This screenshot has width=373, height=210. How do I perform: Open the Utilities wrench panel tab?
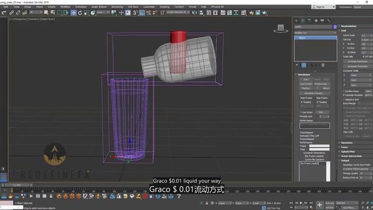(x=329, y=21)
